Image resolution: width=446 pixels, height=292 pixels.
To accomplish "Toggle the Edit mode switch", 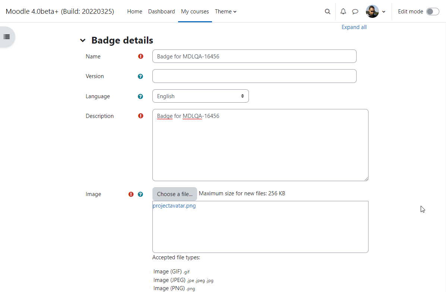I will 433,12.
